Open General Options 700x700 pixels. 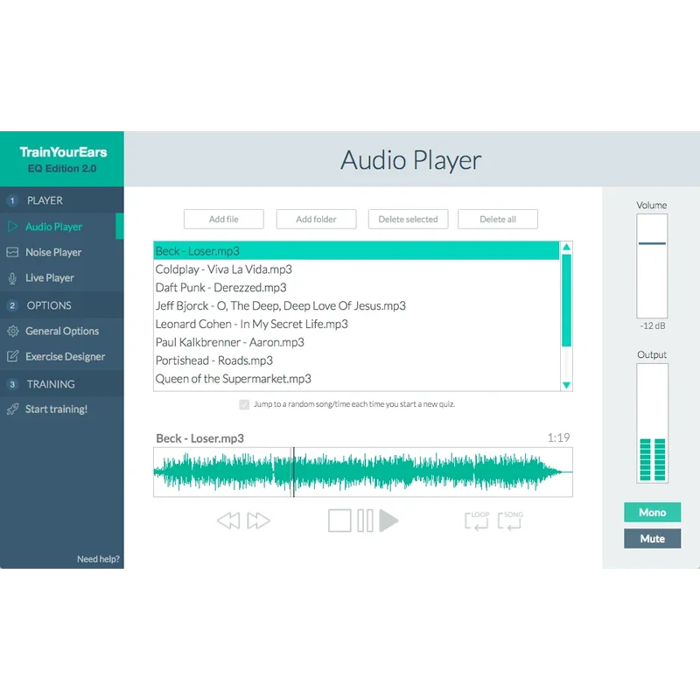click(x=62, y=331)
